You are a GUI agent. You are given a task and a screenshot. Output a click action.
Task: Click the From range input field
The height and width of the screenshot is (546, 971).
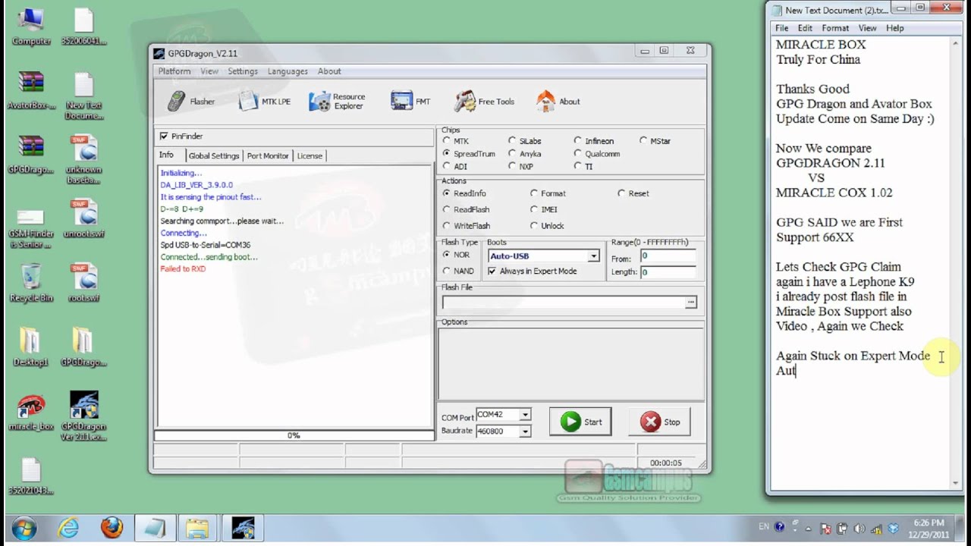click(668, 256)
